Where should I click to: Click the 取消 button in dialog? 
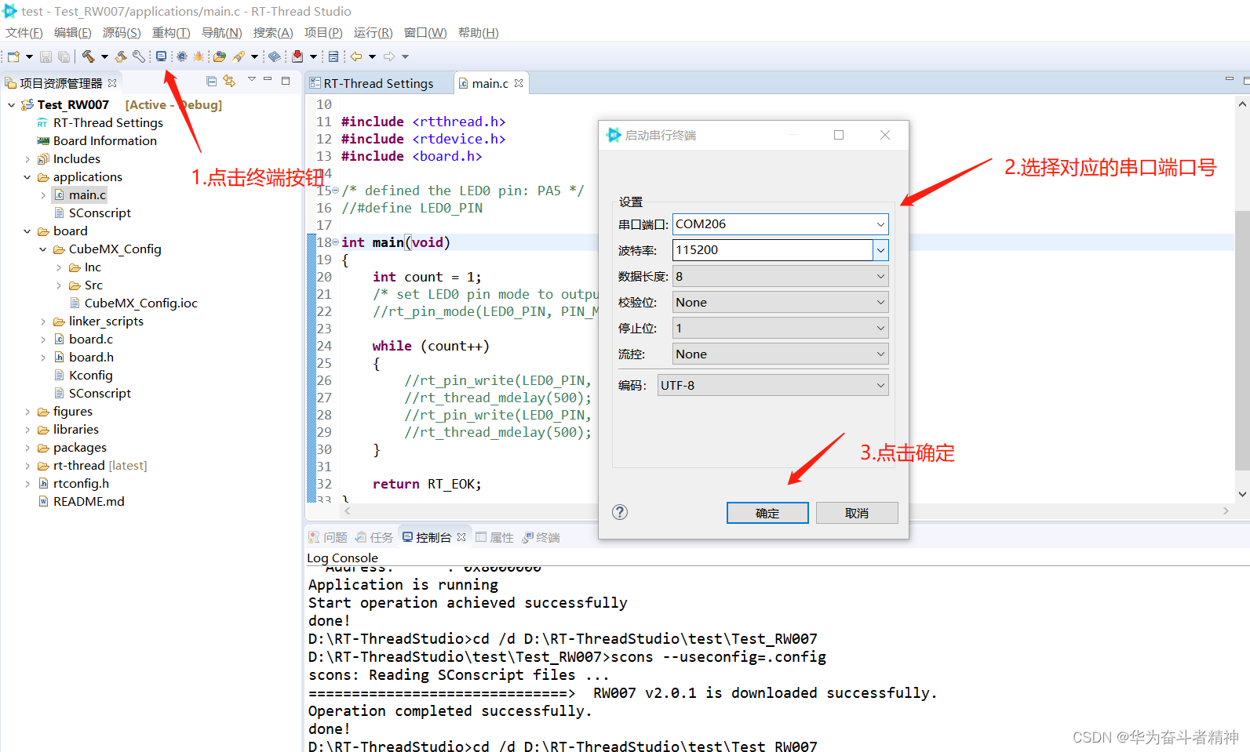(857, 513)
